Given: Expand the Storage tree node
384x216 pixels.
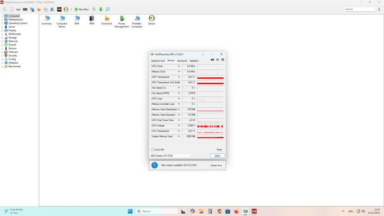Looking at the screenshot, I should pyautogui.click(x=2, y=38).
